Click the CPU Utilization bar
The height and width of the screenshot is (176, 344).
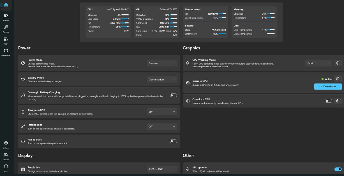click(x=125, y=15)
